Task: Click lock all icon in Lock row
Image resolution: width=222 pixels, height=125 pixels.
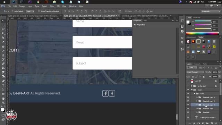Action: click(204, 77)
